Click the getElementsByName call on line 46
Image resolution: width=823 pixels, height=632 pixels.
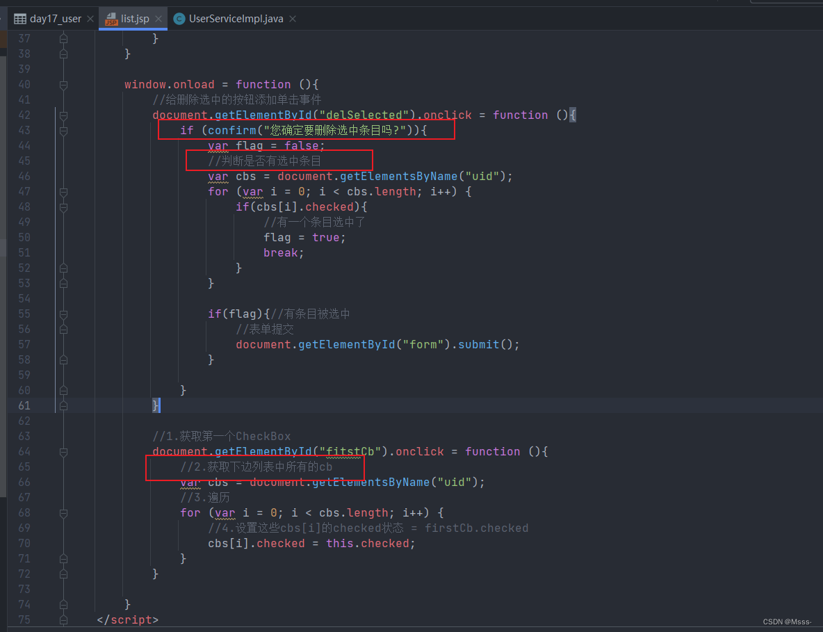click(x=398, y=177)
